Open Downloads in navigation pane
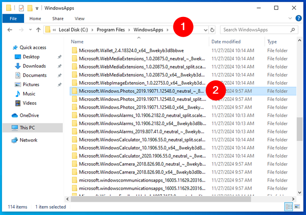This screenshot has height=215, width=306. pyautogui.click(x=34, y=66)
